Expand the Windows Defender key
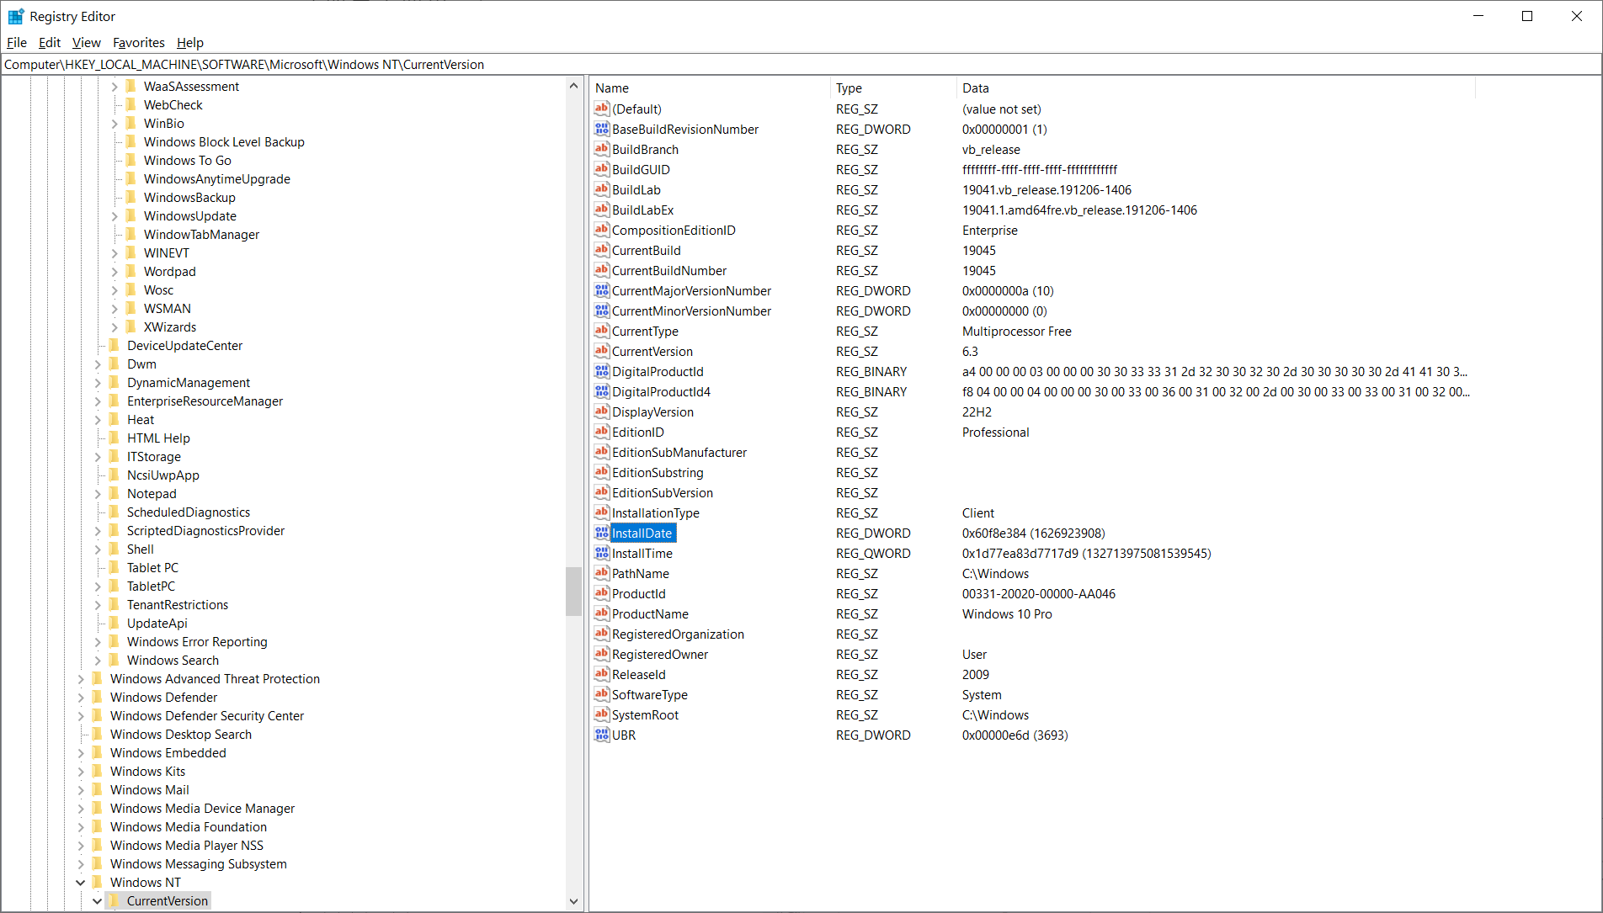Image resolution: width=1603 pixels, height=913 pixels. pyautogui.click(x=81, y=697)
